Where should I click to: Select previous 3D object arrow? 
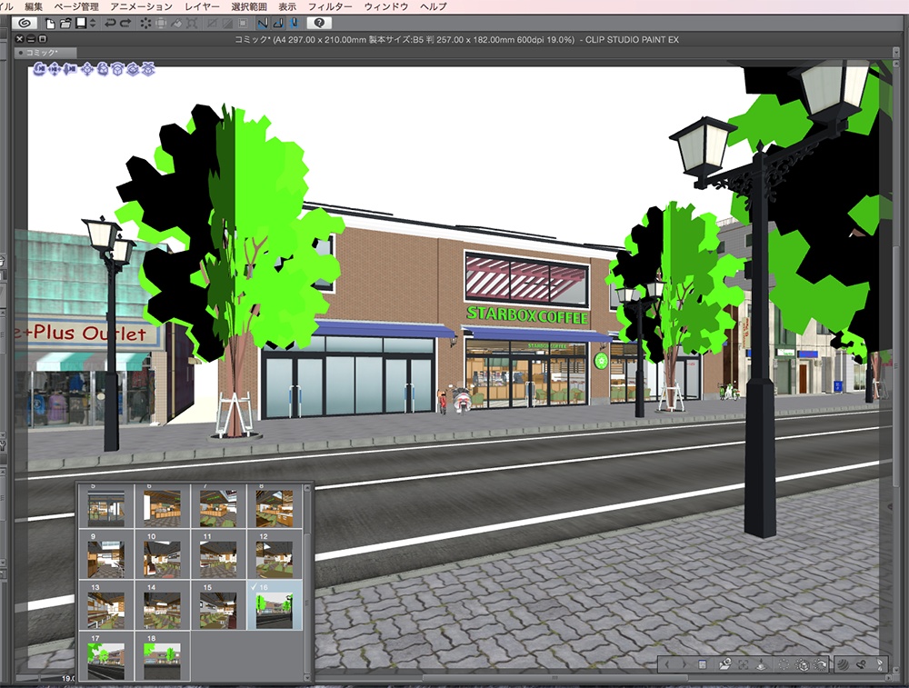667,664
